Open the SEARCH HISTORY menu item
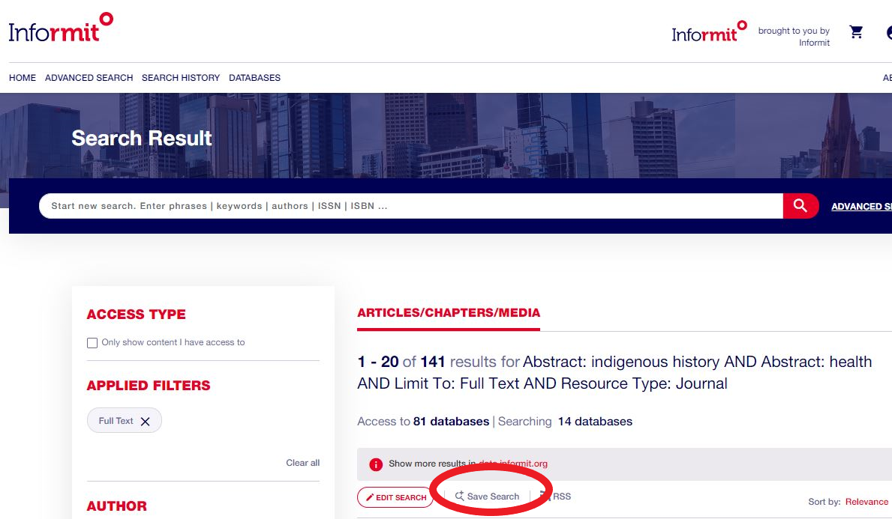 pyautogui.click(x=180, y=77)
